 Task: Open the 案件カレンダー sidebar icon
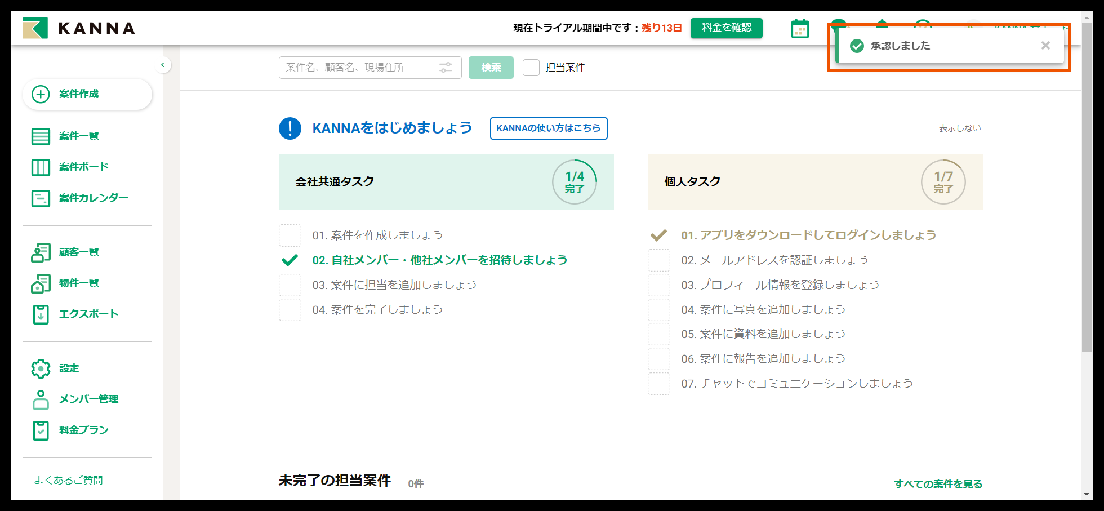pos(40,198)
